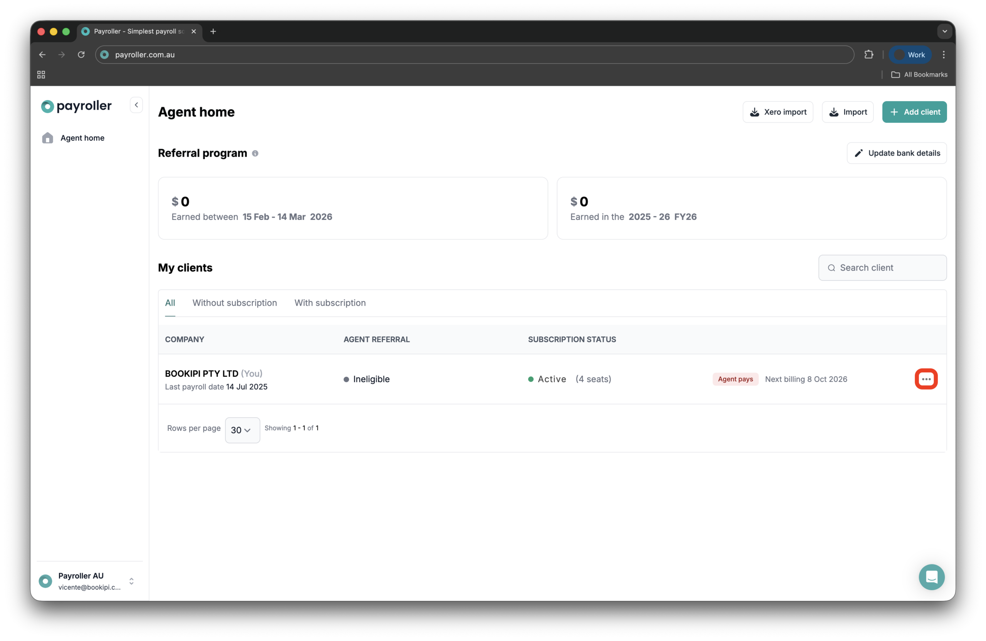The width and height of the screenshot is (986, 641).
Task: Click the Add client button
Action: point(914,112)
